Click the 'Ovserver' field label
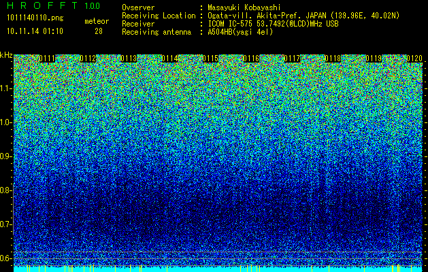 pos(138,7)
